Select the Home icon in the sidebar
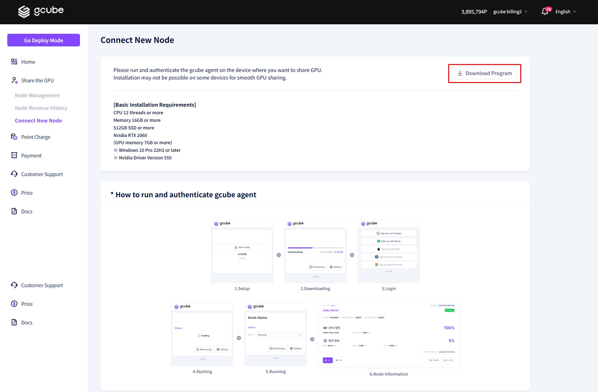 pos(14,62)
